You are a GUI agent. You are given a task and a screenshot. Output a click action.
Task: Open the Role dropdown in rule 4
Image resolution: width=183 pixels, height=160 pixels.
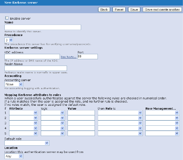pyautogui.click(x=120, y=128)
